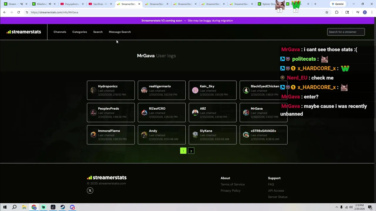Open the Channels nav item
This screenshot has width=376, height=211.
click(x=60, y=32)
